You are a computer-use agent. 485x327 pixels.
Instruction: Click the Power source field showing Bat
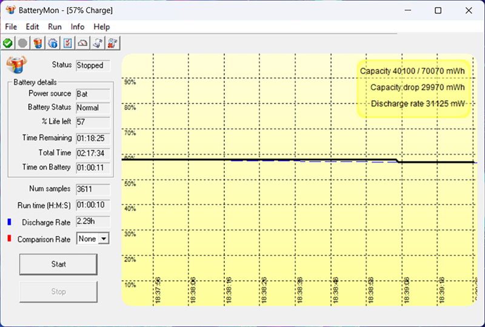pos(93,94)
